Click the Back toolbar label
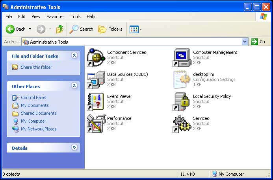Image resolution: width=273 pixels, height=180 pixels. click(x=21, y=29)
